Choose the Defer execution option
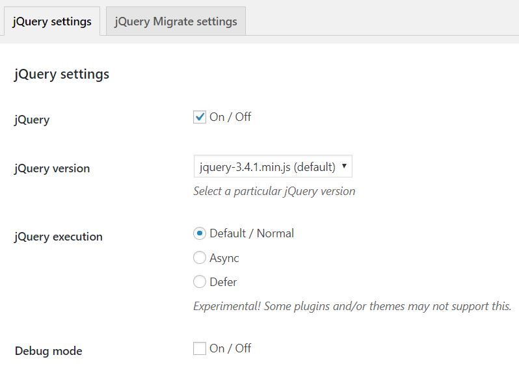 coord(200,281)
